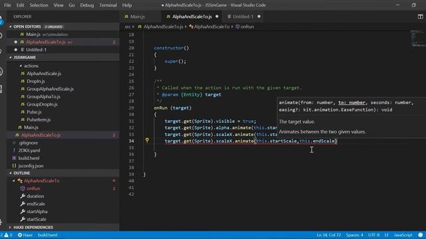Open GroupAlphaTo.js file
426x239 pixels.
click(43, 96)
